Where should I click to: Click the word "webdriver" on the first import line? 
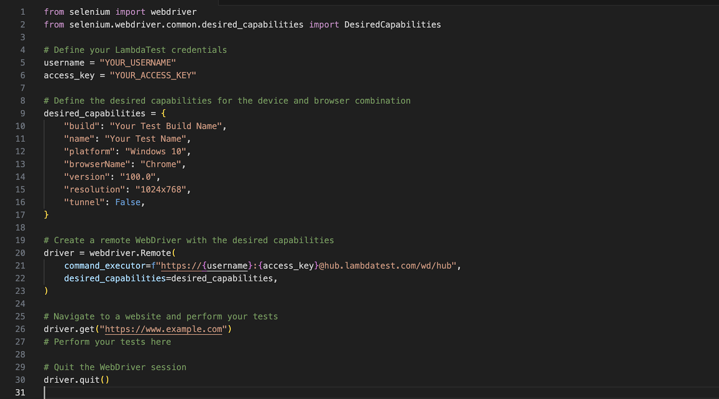tap(173, 12)
